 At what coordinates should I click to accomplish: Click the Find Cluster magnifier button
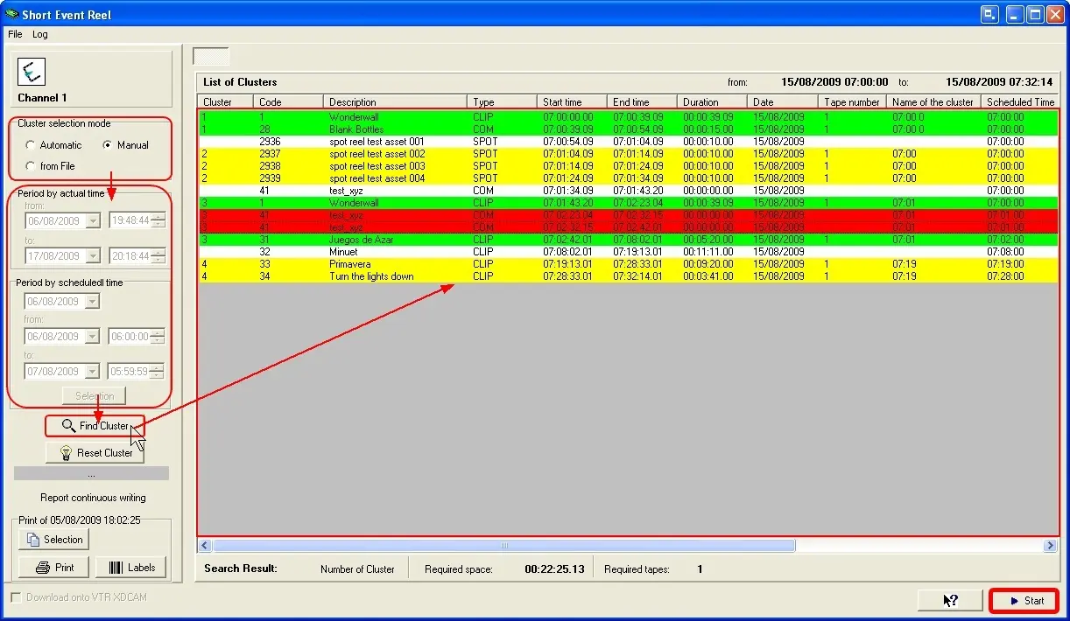coord(95,426)
